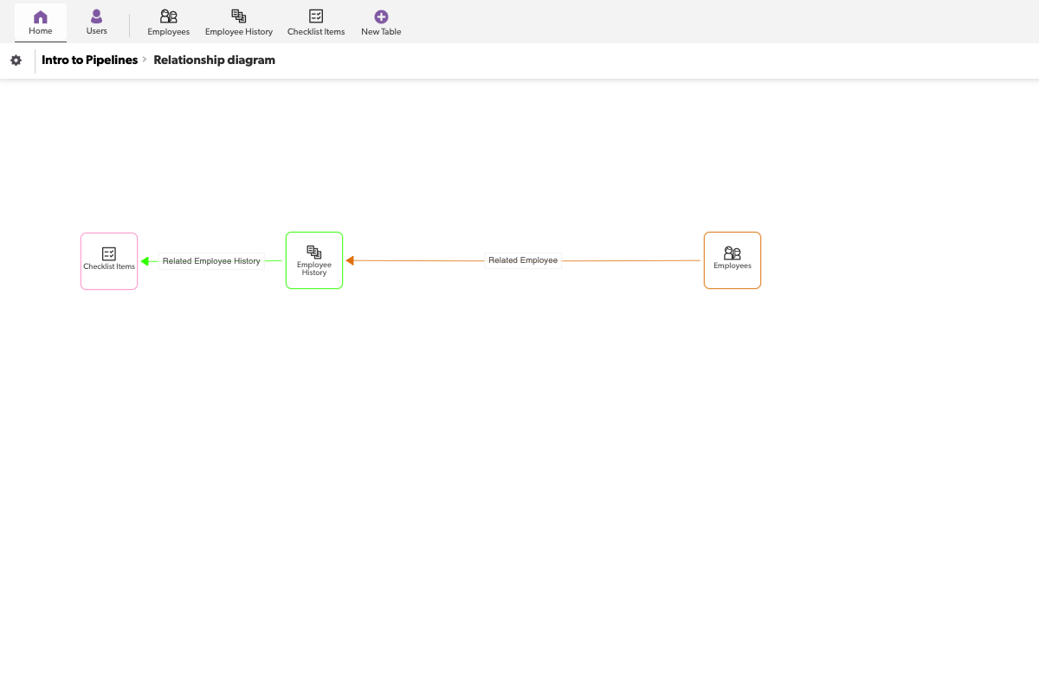Click the people icon inside the orange Employees node
This screenshot has height=692, width=1039.
pyautogui.click(x=732, y=253)
